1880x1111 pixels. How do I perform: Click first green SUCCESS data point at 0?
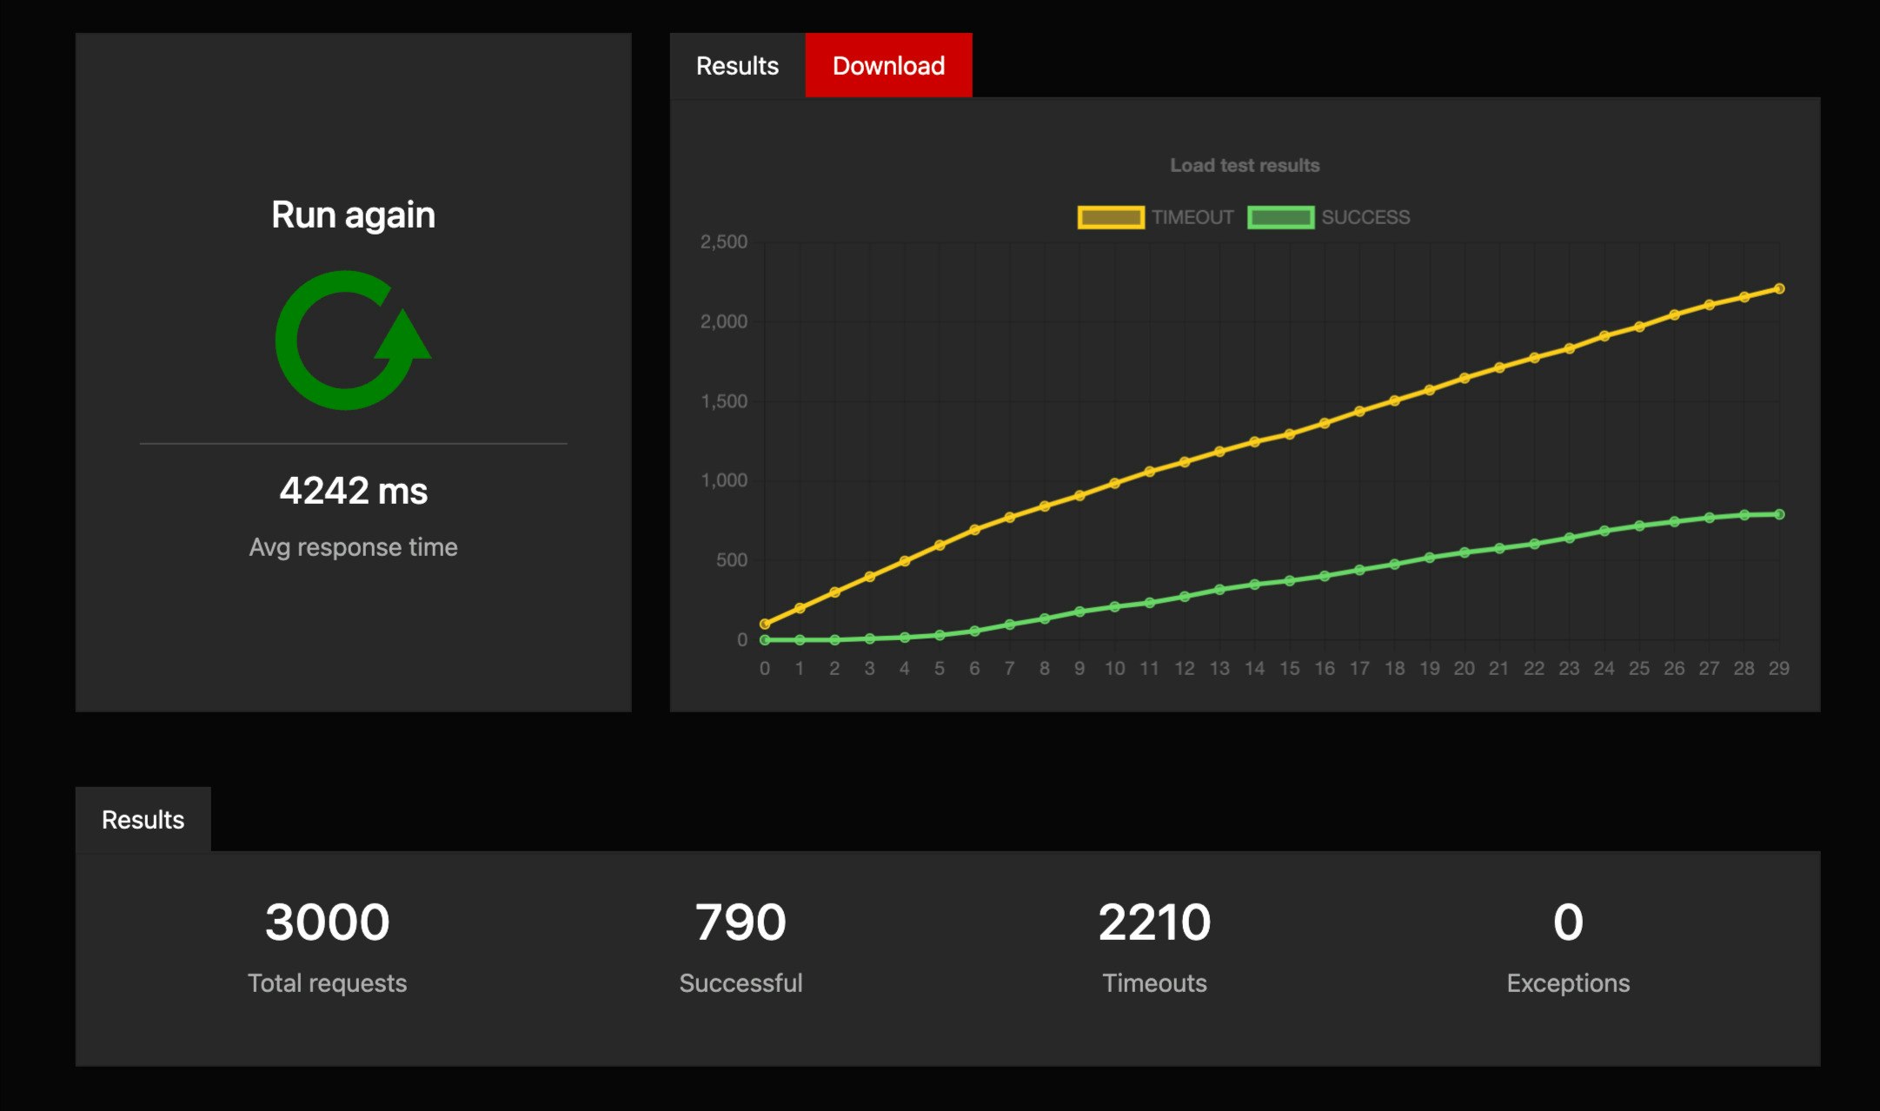(x=765, y=640)
